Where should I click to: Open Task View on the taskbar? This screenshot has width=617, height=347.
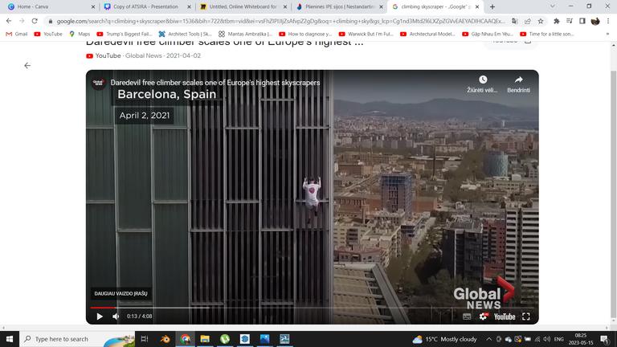click(x=145, y=339)
